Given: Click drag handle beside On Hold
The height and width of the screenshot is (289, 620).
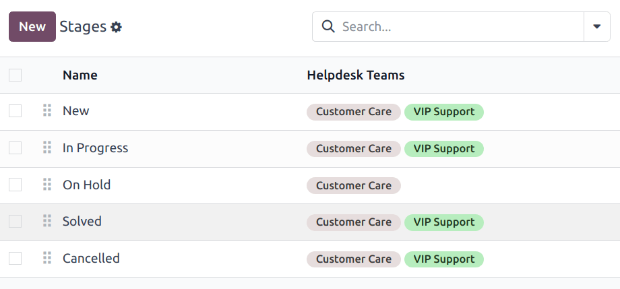Looking at the screenshot, I should (x=47, y=185).
